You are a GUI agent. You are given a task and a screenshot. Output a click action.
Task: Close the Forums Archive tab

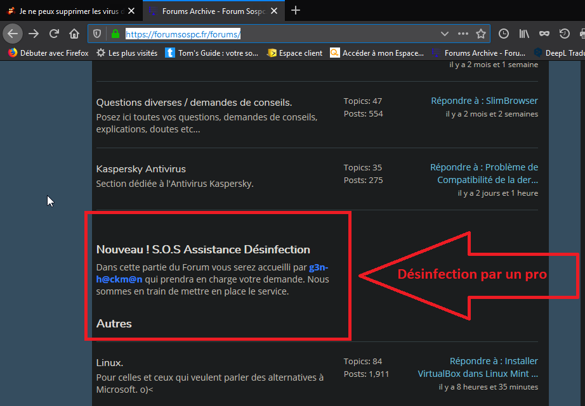[275, 11]
